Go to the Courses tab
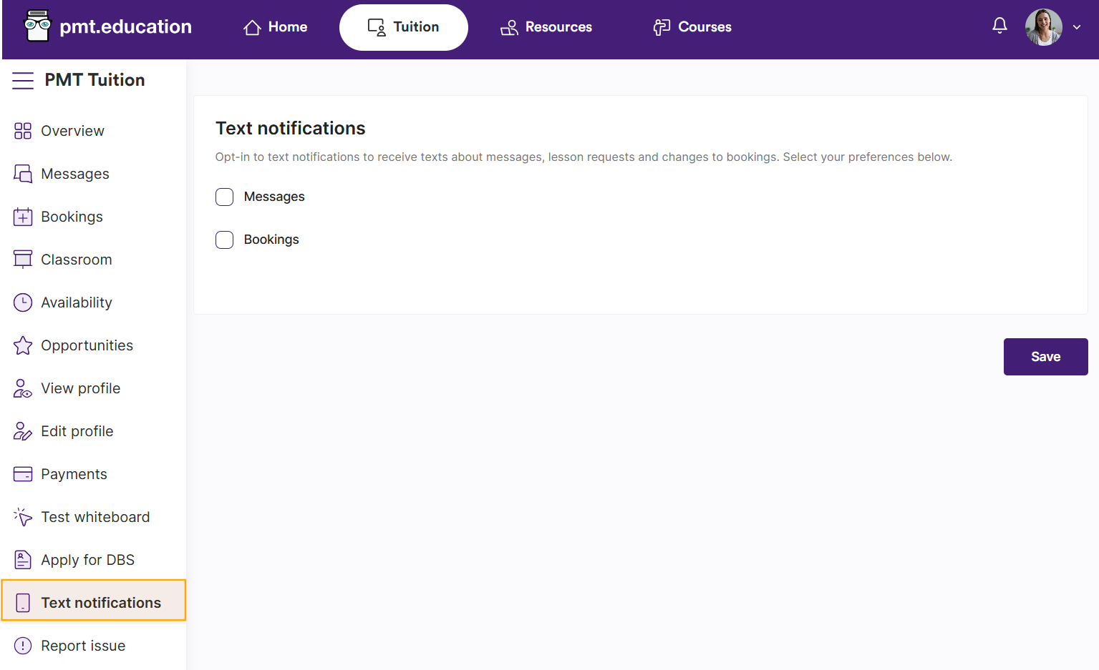The image size is (1099, 670). click(692, 27)
